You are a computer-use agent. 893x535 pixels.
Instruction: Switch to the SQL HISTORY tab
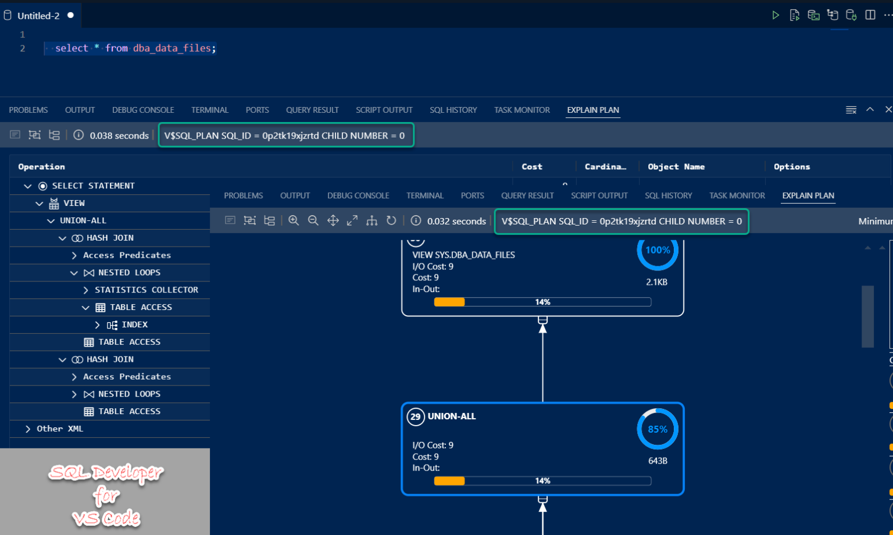pyautogui.click(x=668, y=195)
